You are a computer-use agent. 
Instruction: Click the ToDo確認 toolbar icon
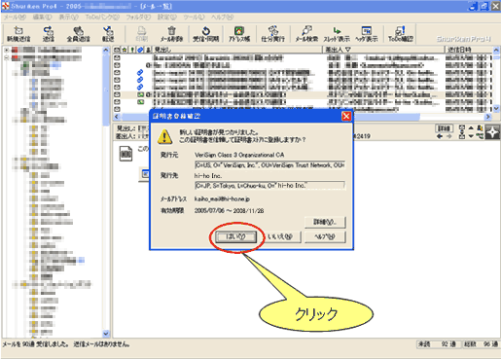(401, 34)
